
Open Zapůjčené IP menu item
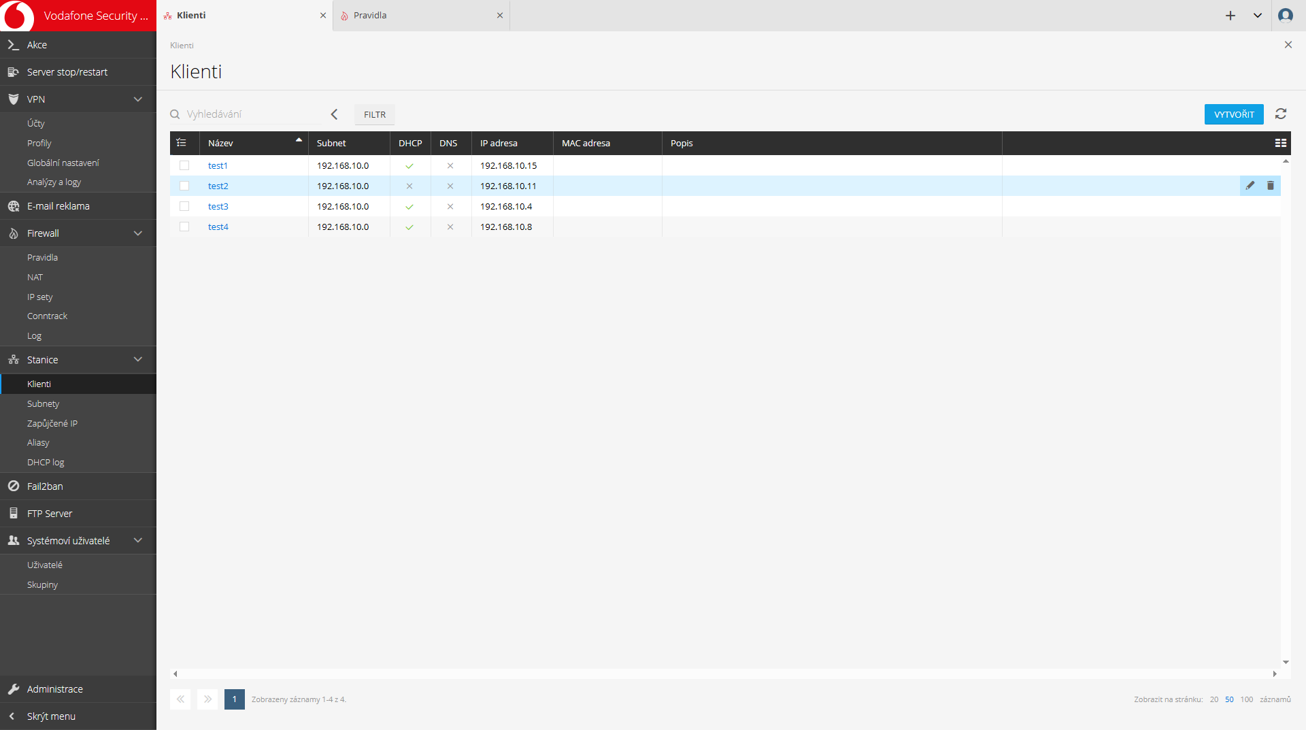point(52,423)
